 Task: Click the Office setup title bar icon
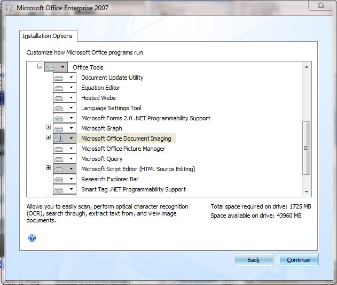click(x=9, y=8)
